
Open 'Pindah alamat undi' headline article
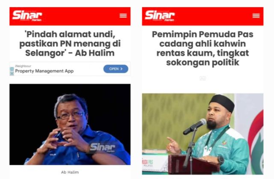(70, 44)
